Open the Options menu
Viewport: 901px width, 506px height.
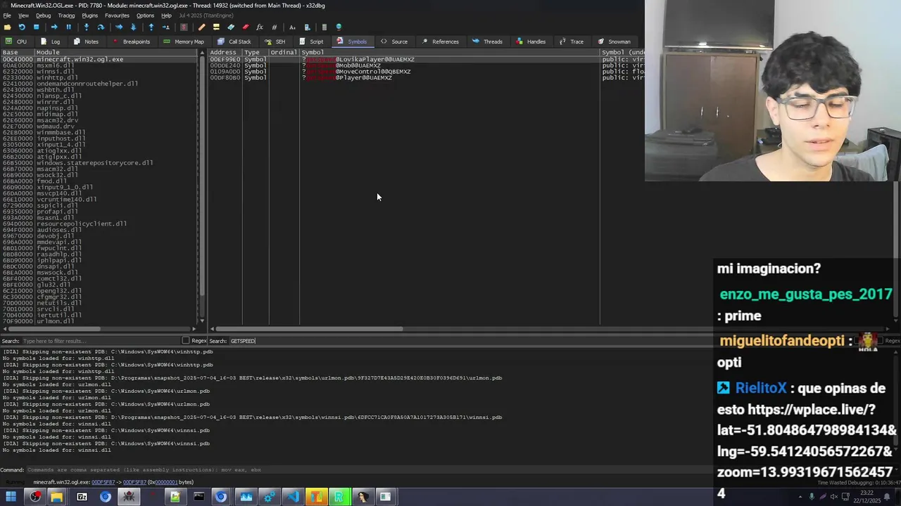pos(145,15)
